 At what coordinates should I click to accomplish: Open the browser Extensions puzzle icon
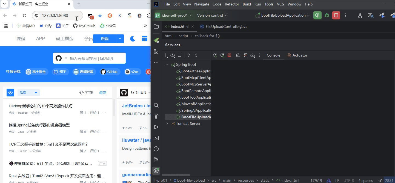click(149, 16)
